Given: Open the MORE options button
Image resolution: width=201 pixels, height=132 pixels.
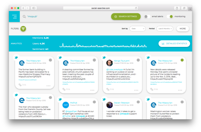Looking at the screenshot, I should (x=183, y=28).
